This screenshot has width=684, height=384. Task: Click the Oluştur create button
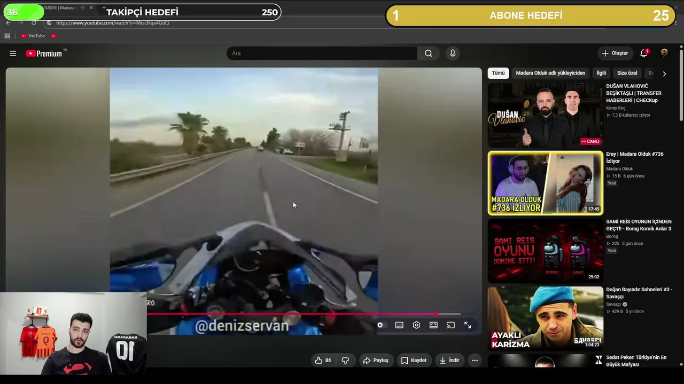tap(615, 53)
